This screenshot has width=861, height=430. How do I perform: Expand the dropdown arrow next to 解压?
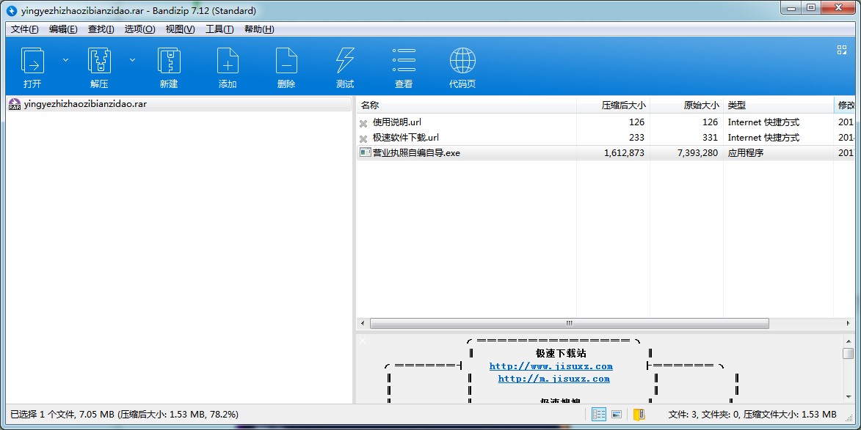(x=133, y=60)
